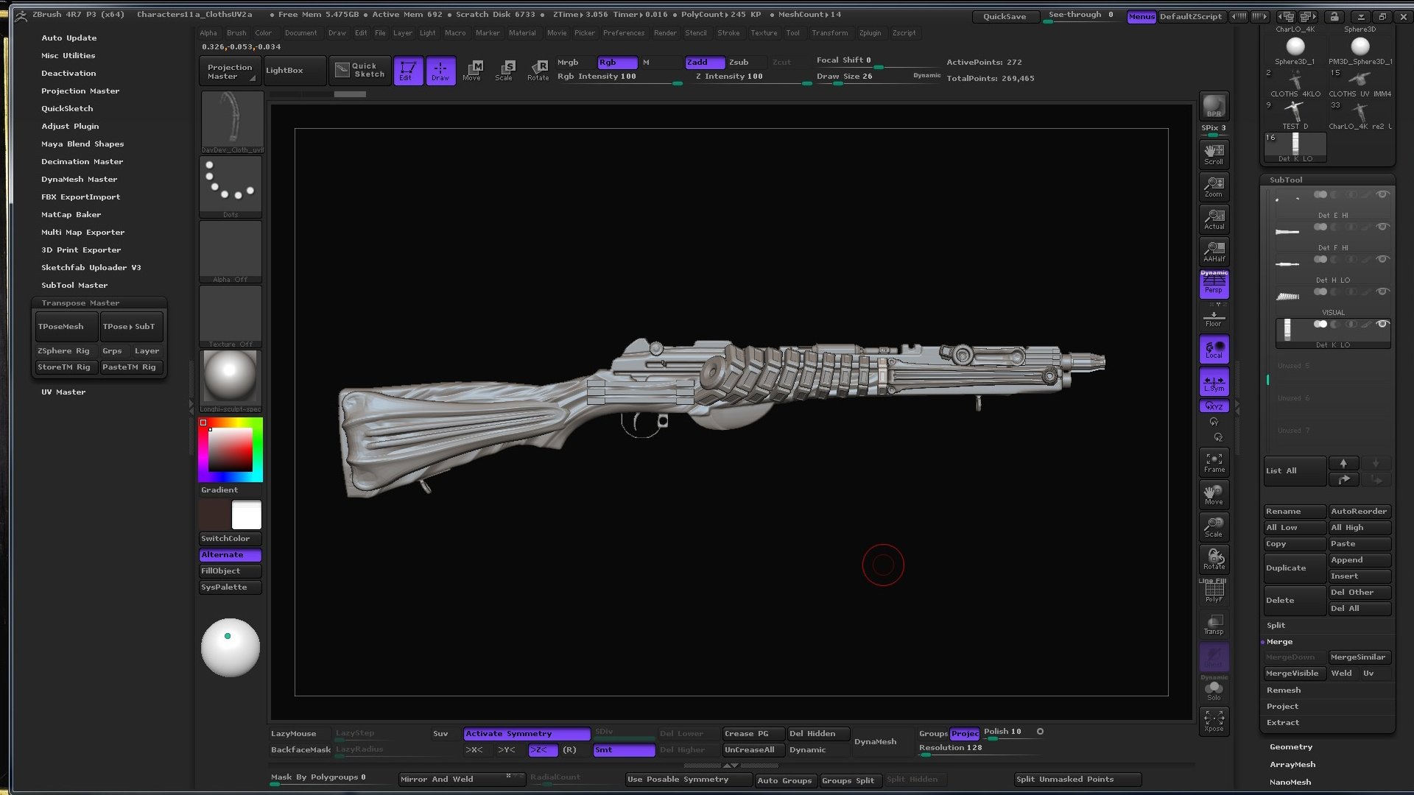Viewport: 1414px width, 795px height.
Task: Pick a color in the color picker
Action: pos(231,450)
